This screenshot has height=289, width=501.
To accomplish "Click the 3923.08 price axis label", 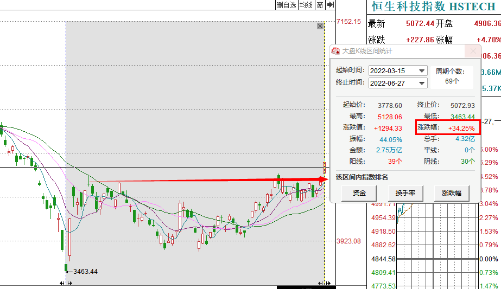I will 348,241.
